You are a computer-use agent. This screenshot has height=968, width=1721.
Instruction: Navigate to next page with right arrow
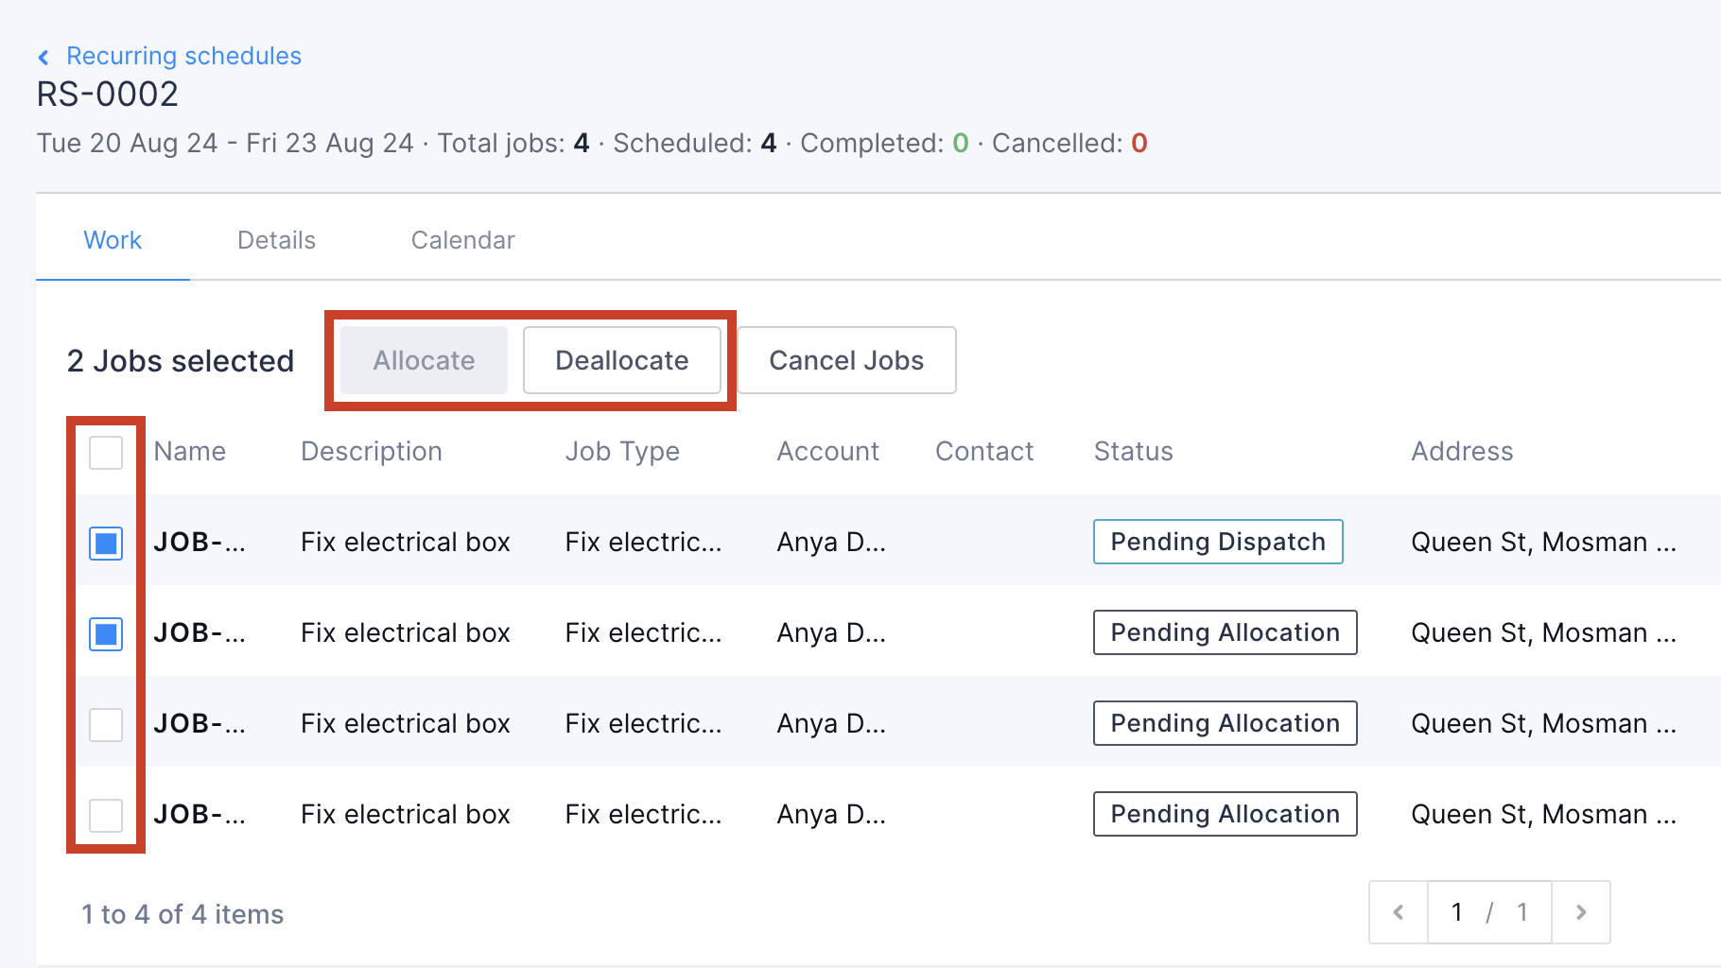click(x=1581, y=912)
